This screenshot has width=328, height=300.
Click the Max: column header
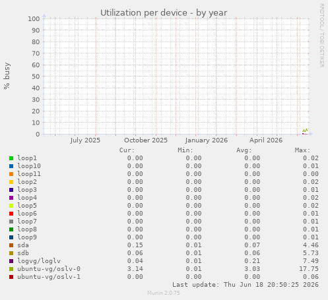click(302, 150)
